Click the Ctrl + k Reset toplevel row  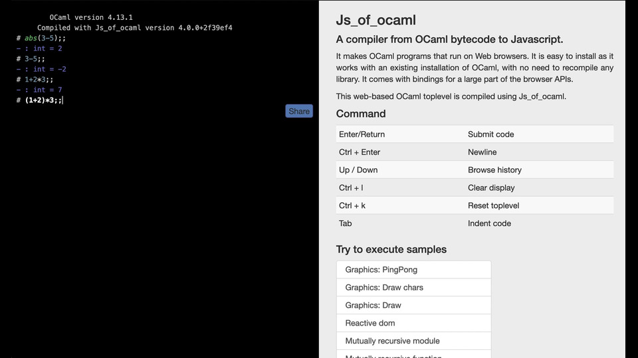click(475, 206)
